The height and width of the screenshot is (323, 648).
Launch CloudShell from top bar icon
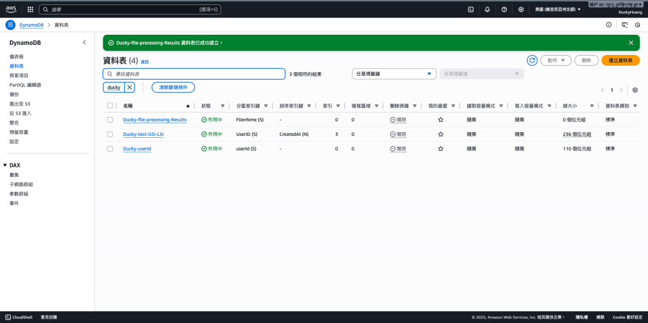coord(470,9)
